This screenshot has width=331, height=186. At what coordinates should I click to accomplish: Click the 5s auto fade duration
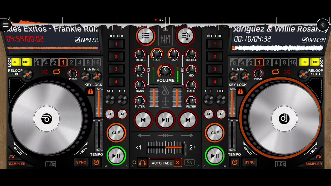[189, 163]
